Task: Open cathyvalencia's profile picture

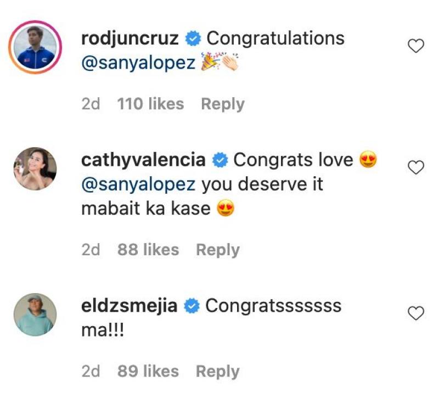Action: (x=34, y=168)
